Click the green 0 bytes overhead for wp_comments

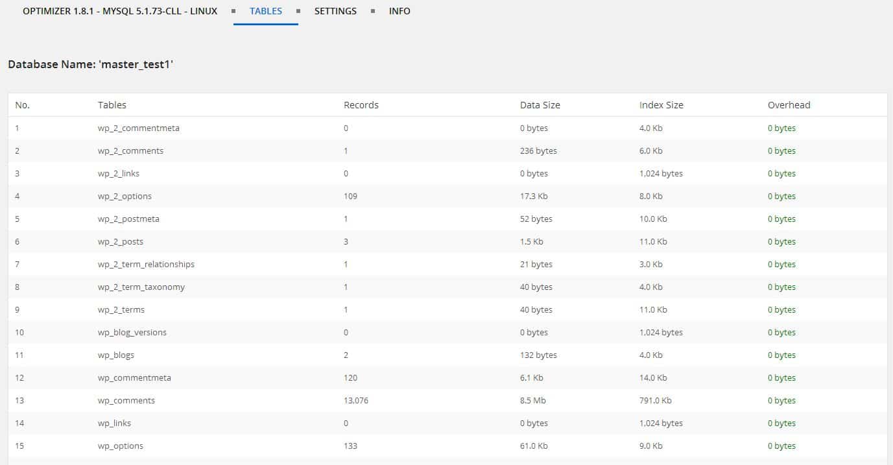click(x=781, y=400)
